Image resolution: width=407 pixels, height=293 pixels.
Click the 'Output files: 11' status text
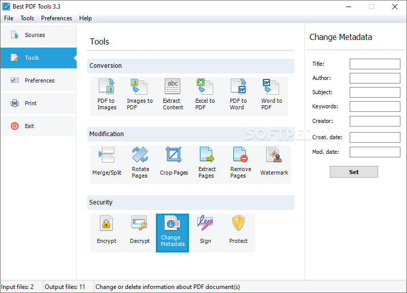[65, 287]
